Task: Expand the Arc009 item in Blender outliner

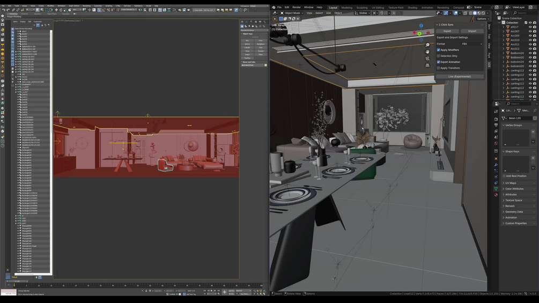Action: pyautogui.click(x=504, y=36)
